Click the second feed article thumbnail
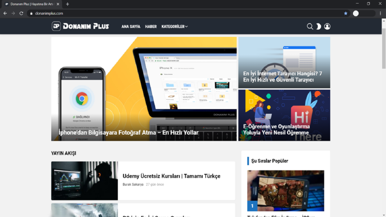The width and height of the screenshot is (386, 217). pos(84,210)
